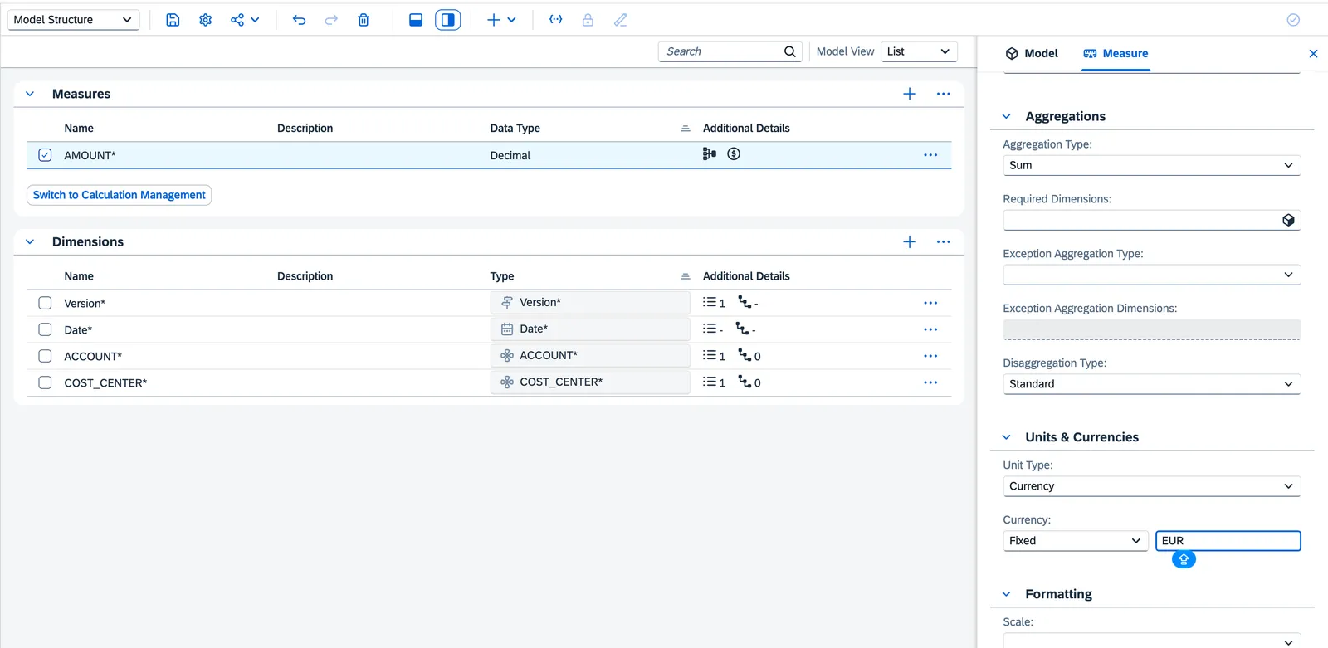Open model preferences via the gear icon

pyautogui.click(x=205, y=20)
